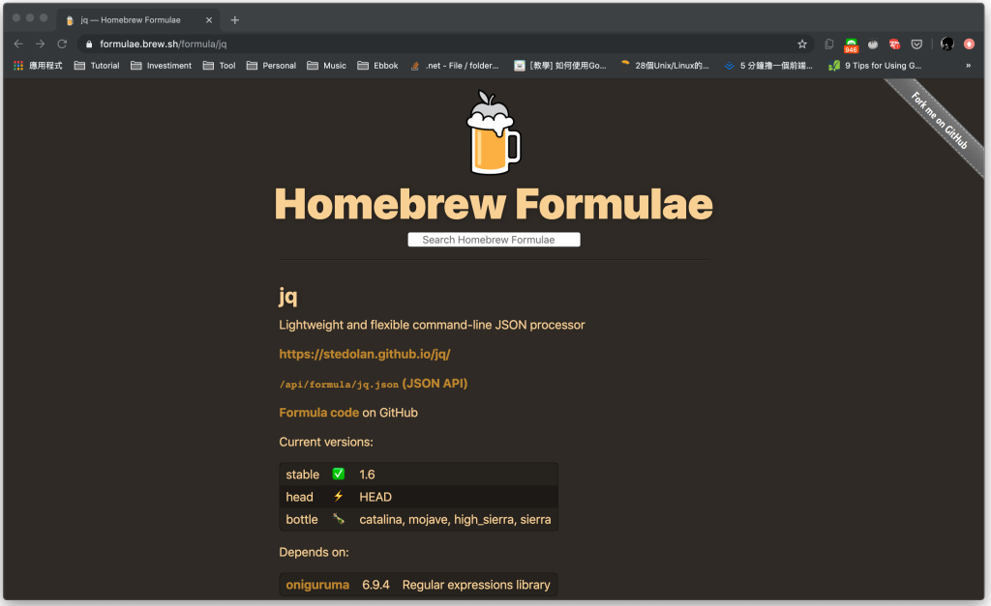Image resolution: width=991 pixels, height=606 pixels.
Task: Open the stedolan.github.io/jq homepage link
Action: tap(365, 354)
